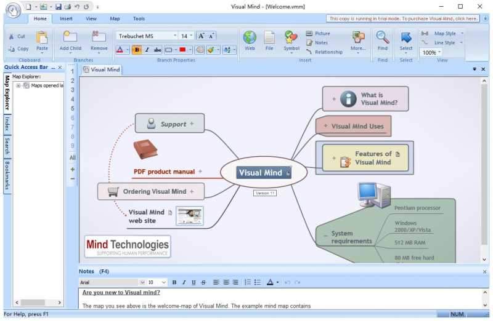Click the Paste clipboard icon

click(42, 38)
